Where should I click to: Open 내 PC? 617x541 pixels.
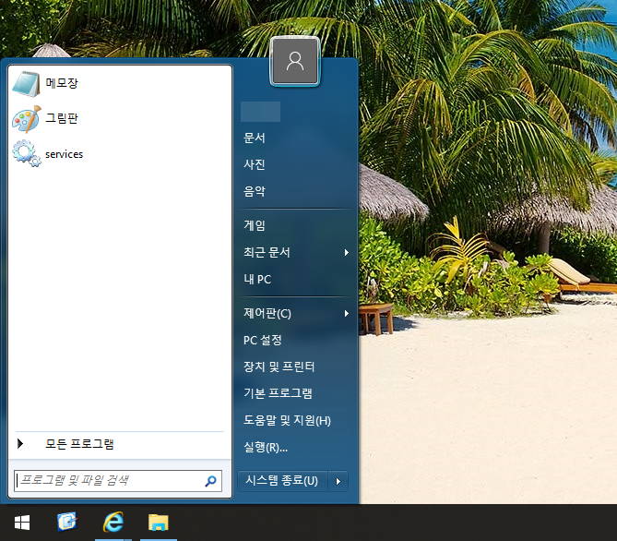pos(257,280)
